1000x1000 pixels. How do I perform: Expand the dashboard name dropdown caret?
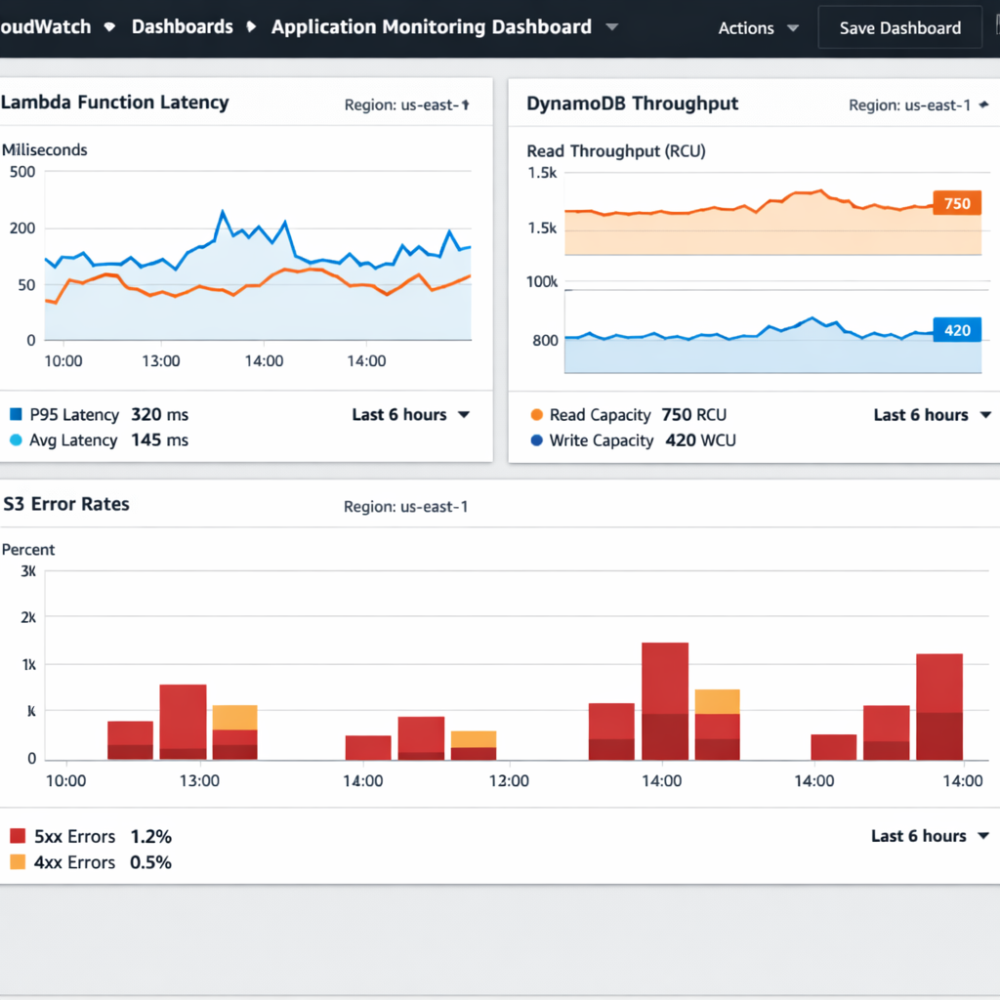(611, 27)
